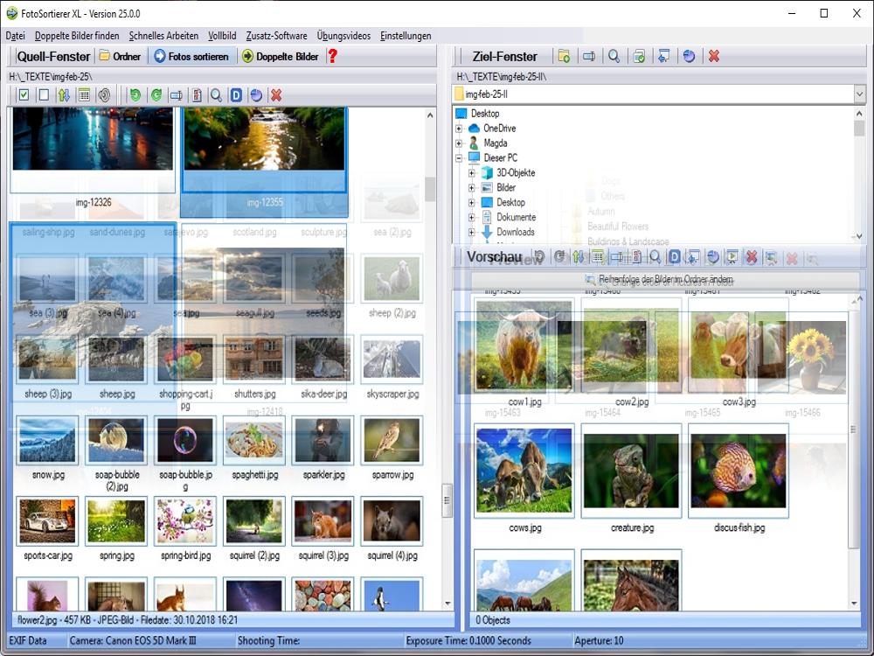Click the red X icon in Ziel-Fenster toolbar

tap(714, 57)
